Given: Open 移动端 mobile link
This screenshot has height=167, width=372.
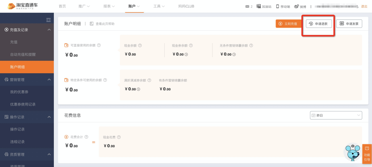Looking at the screenshot, I should [283, 6].
